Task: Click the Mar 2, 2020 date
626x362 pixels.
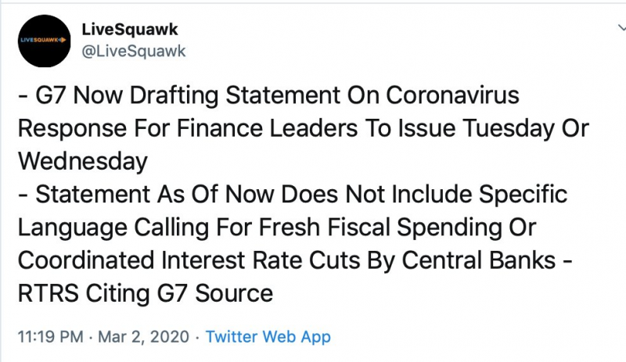Action: 143,337
